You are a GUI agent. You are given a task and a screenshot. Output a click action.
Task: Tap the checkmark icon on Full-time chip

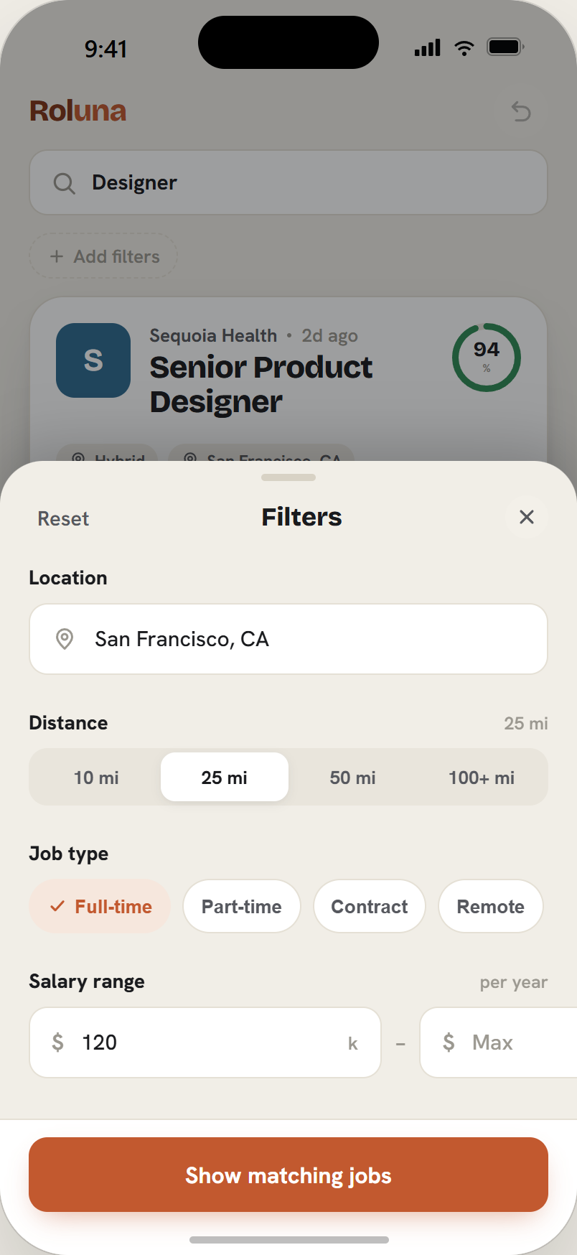[x=57, y=907]
